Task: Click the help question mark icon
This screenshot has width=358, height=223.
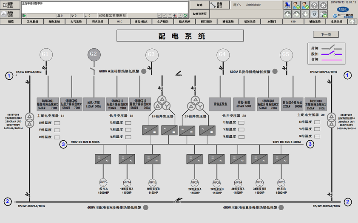Action: coord(314,6)
